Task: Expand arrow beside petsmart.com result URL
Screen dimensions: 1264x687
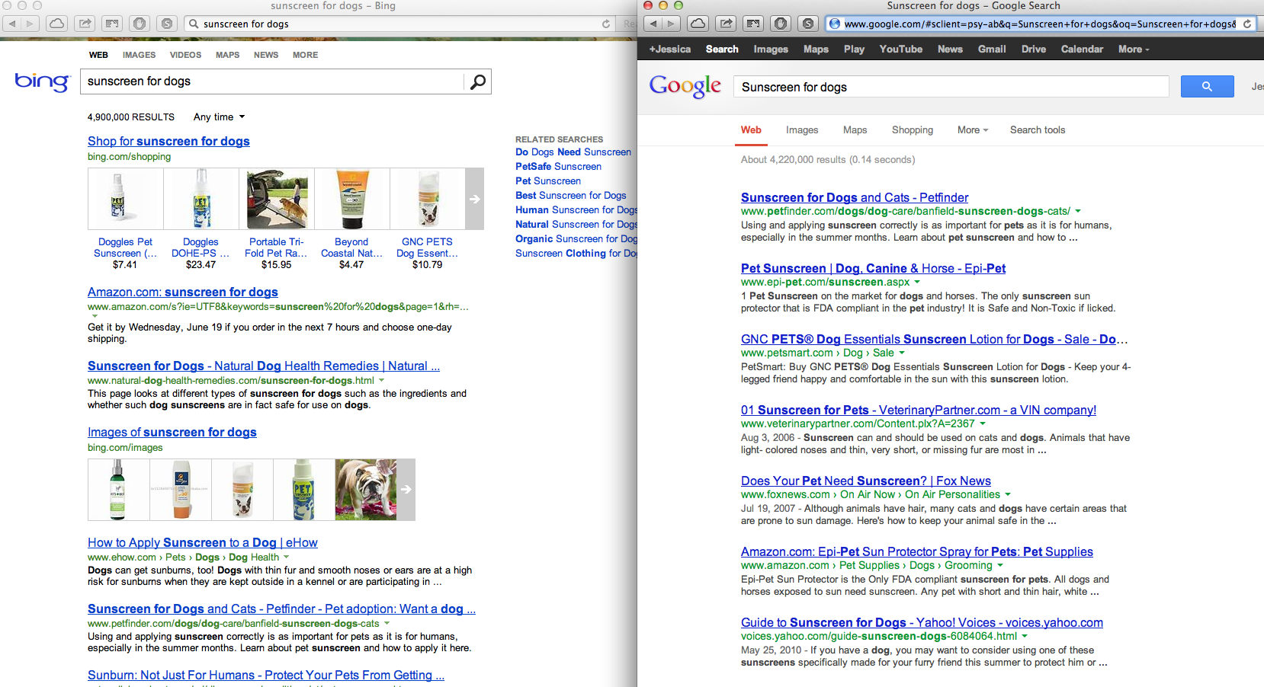Action: pos(902,353)
